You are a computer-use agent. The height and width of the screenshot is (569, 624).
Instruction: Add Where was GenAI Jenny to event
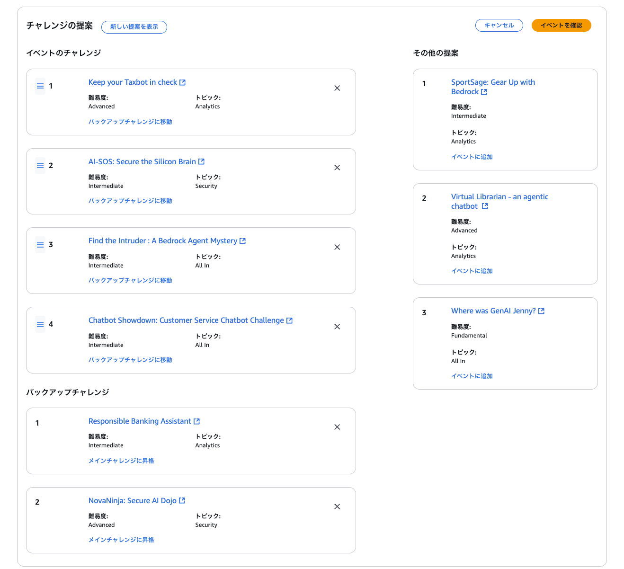(472, 376)
